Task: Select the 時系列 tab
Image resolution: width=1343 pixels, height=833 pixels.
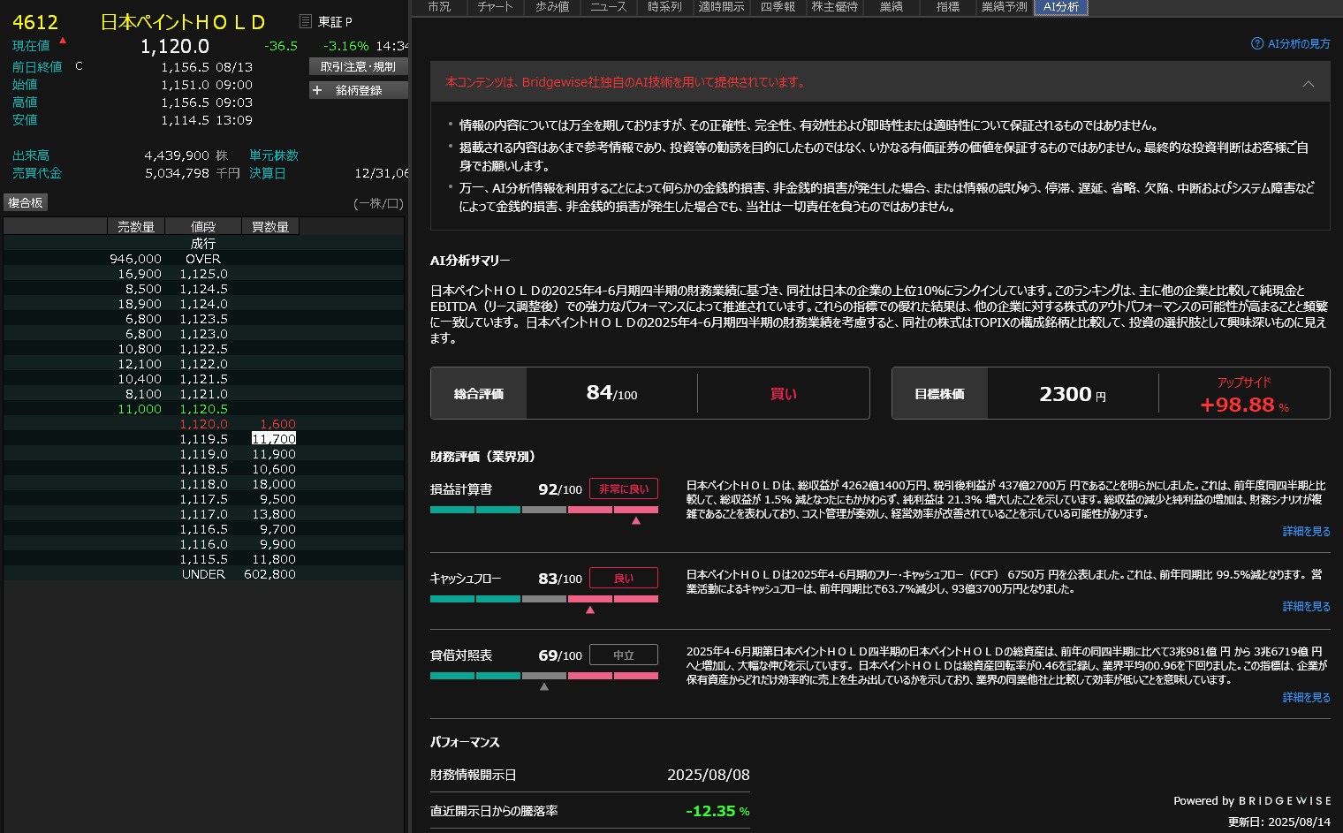Action: point(665,7)
